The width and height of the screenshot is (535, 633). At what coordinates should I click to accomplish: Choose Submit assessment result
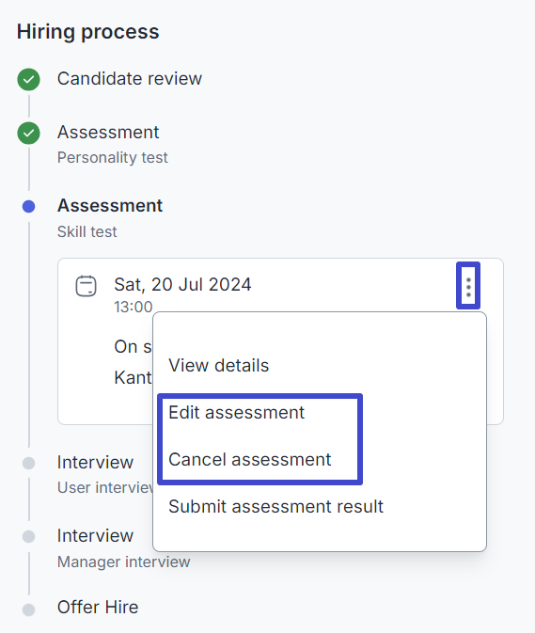coord(276,506)
